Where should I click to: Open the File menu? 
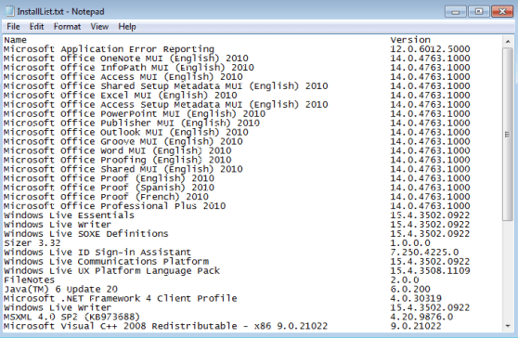pos(13,26)
